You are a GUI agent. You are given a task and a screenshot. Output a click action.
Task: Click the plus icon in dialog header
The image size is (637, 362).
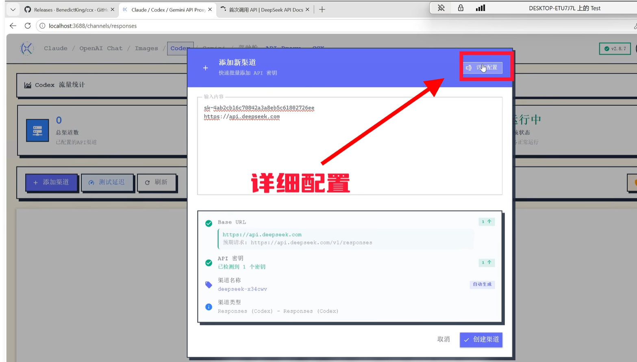click(205, 68)
